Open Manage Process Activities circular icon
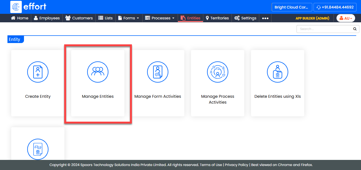 [x=217, y=72]
